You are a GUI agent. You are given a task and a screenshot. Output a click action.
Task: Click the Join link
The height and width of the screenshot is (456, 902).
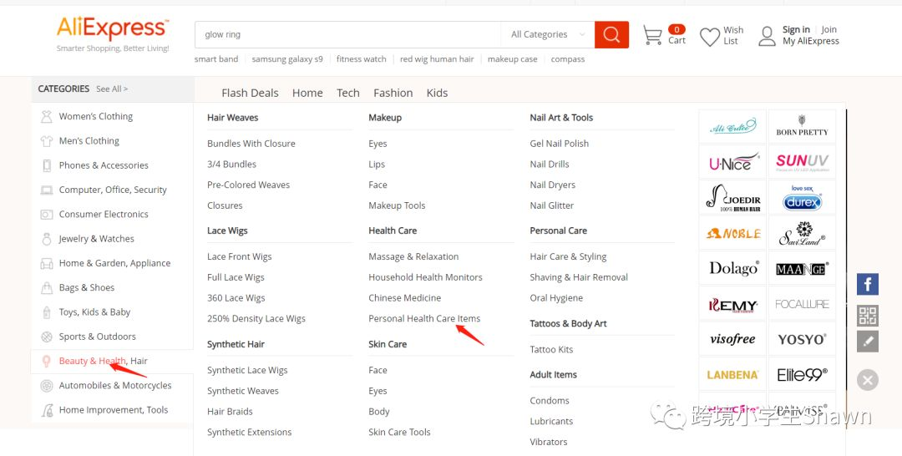click(x=829, y=29)
